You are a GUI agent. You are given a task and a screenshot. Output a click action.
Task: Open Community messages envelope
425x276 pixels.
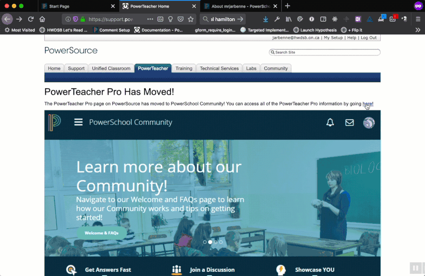coord(349,122)
